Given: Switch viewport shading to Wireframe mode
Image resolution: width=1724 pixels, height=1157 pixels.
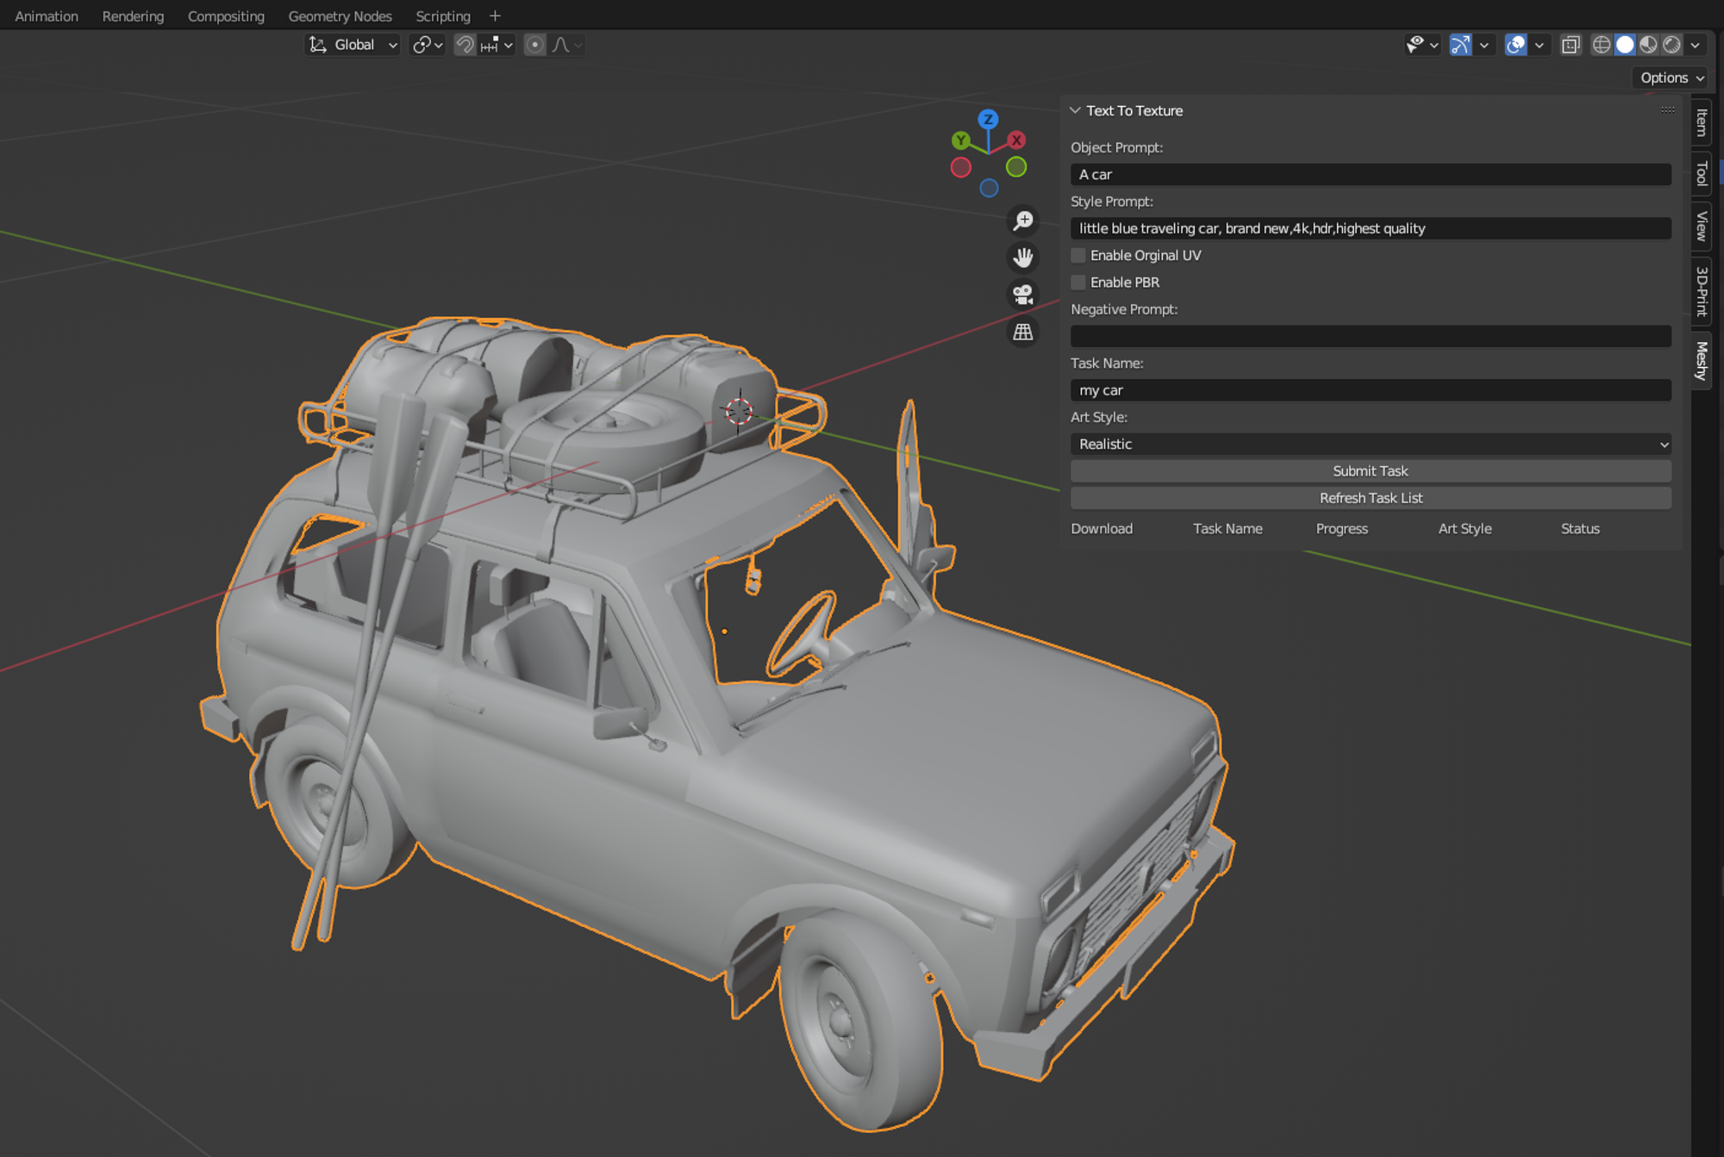Looking at the screenshot, I should [x=1601, y=45].
